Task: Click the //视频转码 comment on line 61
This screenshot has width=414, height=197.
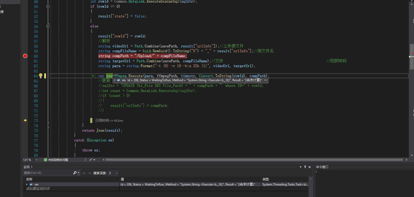Action: coord(336,61)
